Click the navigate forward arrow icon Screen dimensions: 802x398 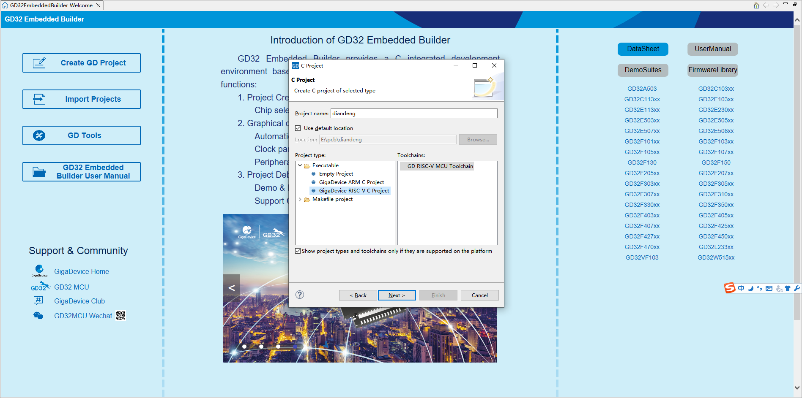point(776,5)
